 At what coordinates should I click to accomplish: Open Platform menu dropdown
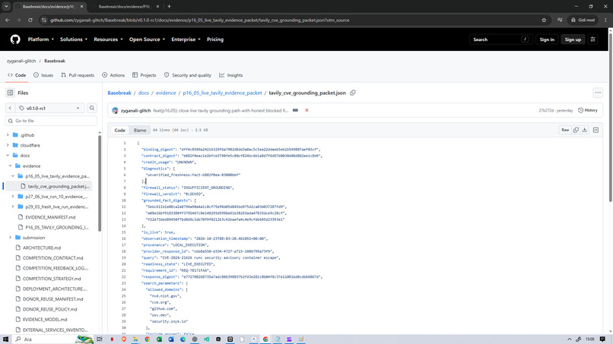point(40,39)
